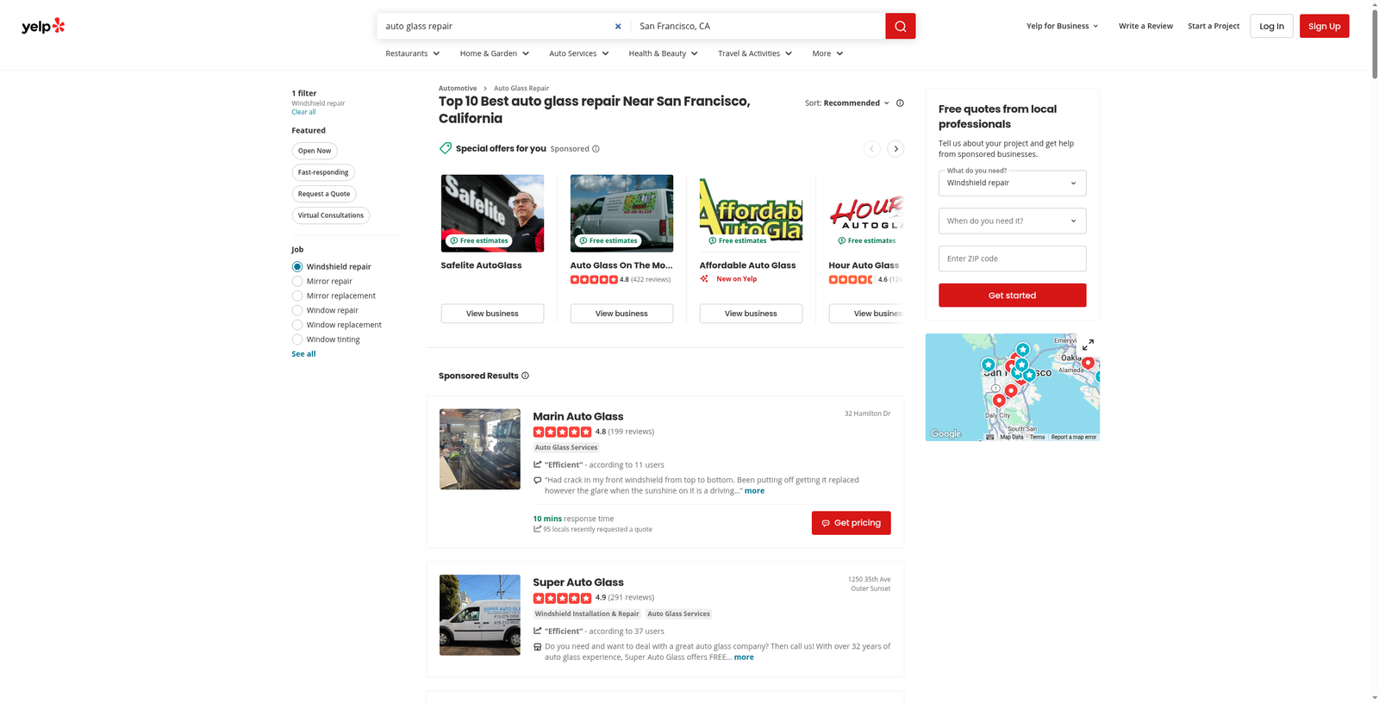Click the Log In button
The width and height of the screenshot is (1379, 703).
click(1271, 26)
